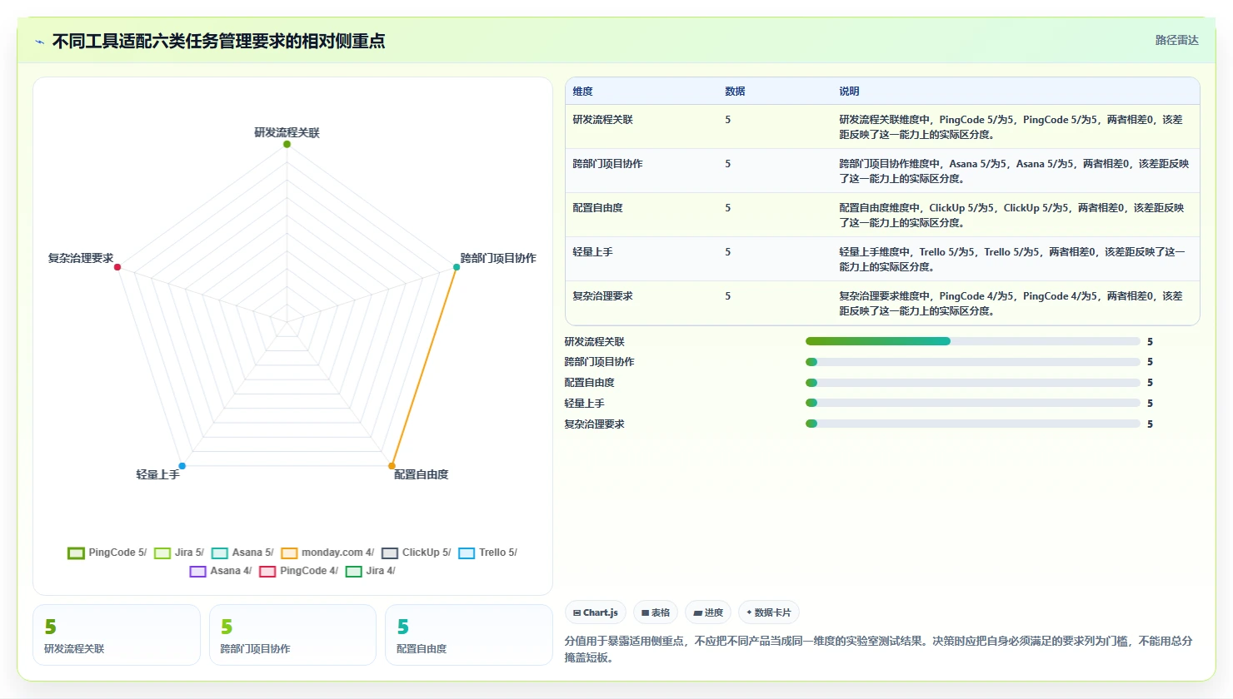Open the 跨部门项目协作 stat card
This screenshot has width=1233, height=699.
tap(292, 635)
